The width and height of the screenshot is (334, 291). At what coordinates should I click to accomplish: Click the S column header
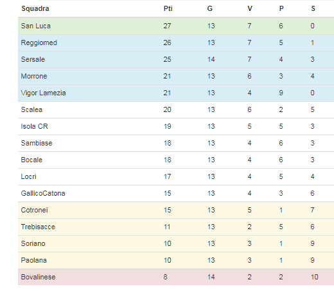[313, 8]
